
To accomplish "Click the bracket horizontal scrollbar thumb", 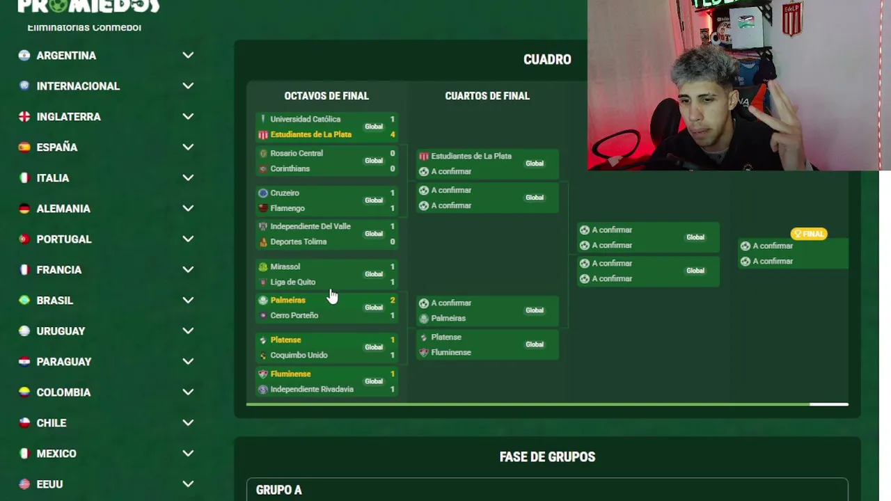I will click(528, 404).
